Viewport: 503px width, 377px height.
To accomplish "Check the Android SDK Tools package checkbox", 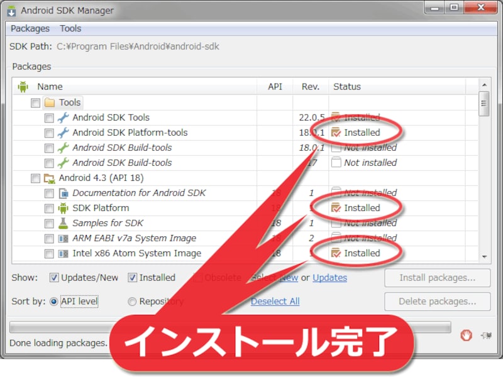I will click(x=49, y=117).
